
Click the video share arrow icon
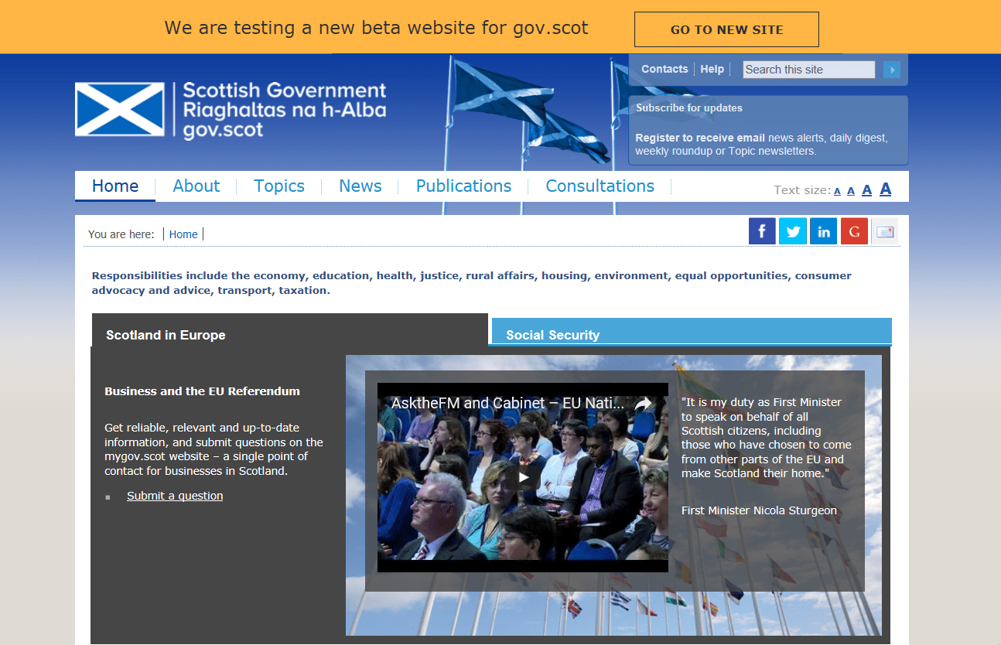643,404
